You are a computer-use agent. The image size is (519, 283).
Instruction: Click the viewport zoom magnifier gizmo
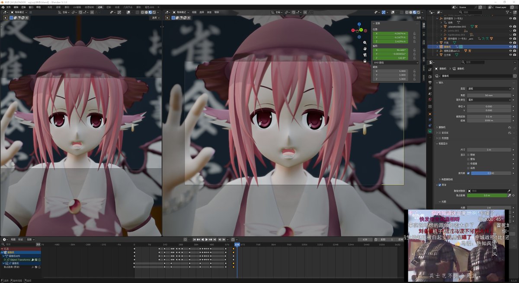pyautogui.click(x=365, y=43)
